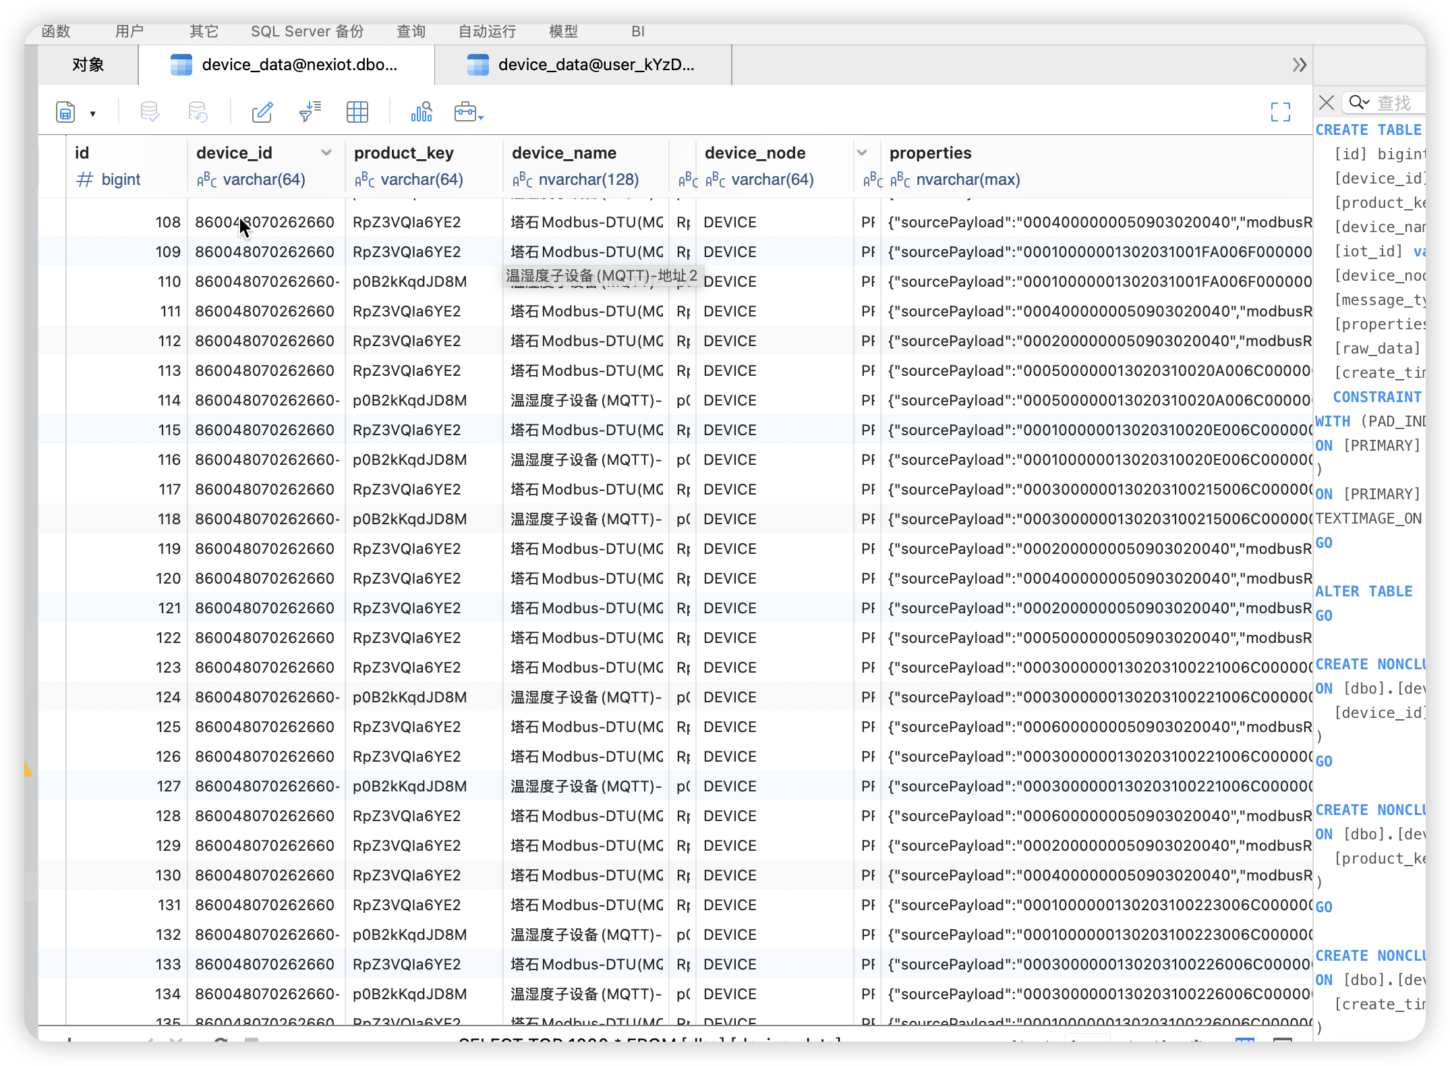Screen dimensions: 1450x1066
Task: Switch to device_data@user_kYzD tab
Action: [x=583, y=65]
